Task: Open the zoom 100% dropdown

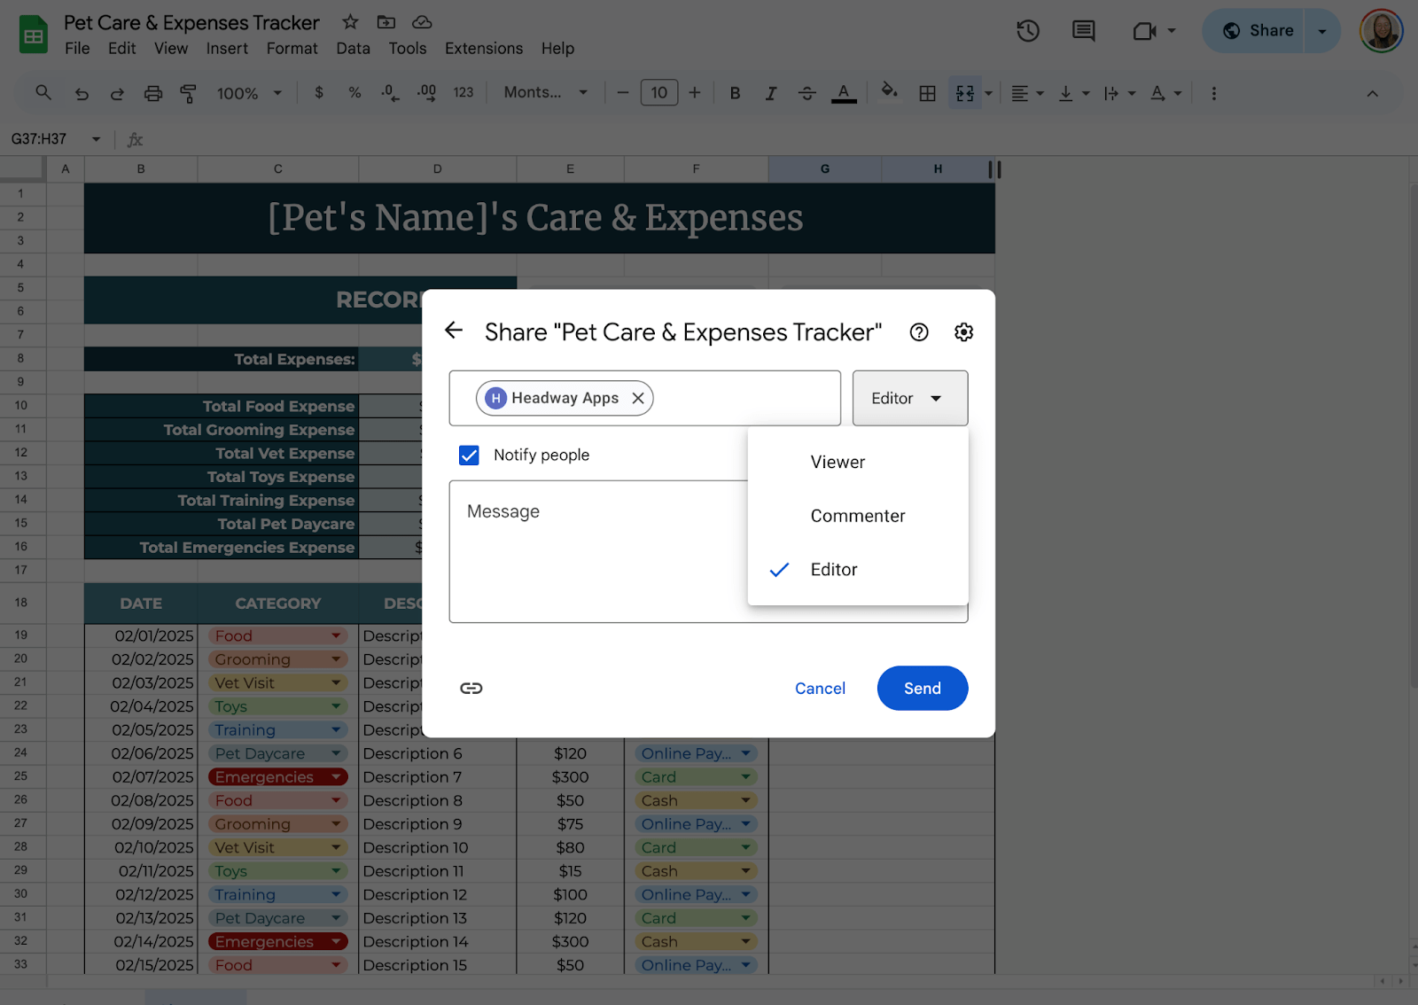Action: [249, 93]
